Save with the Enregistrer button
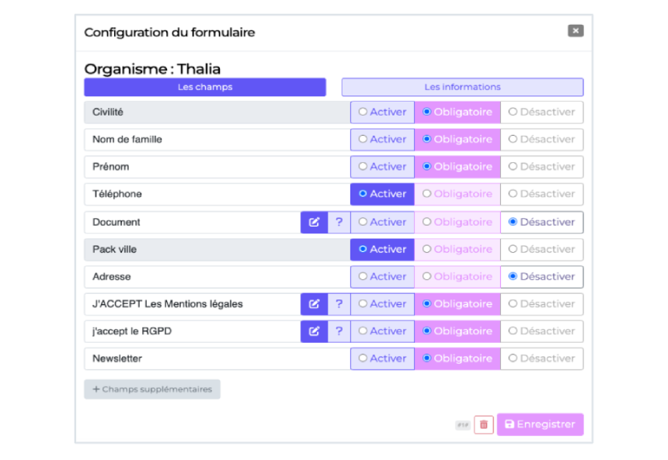 pyautogui.click(x=540, y=424)
